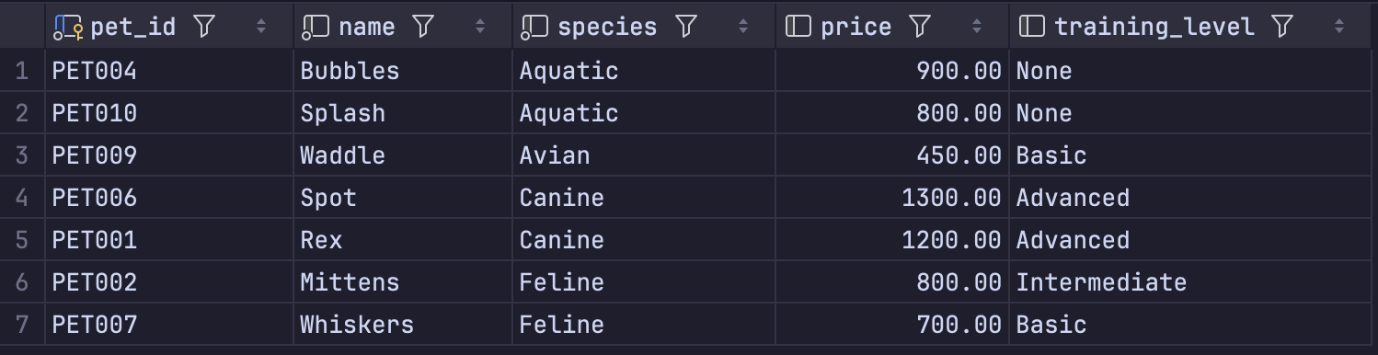This screenshot has width=1378, height=355.
Task: Toggle sort order on training_level column
Action: tap(1339, 27)
